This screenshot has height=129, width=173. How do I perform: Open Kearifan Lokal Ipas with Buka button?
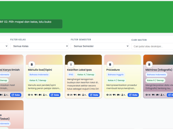[94, 95]
